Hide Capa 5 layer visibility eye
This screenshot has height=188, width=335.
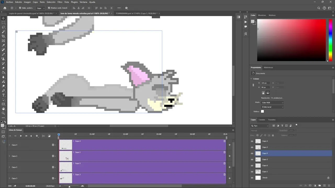point(252,153)
